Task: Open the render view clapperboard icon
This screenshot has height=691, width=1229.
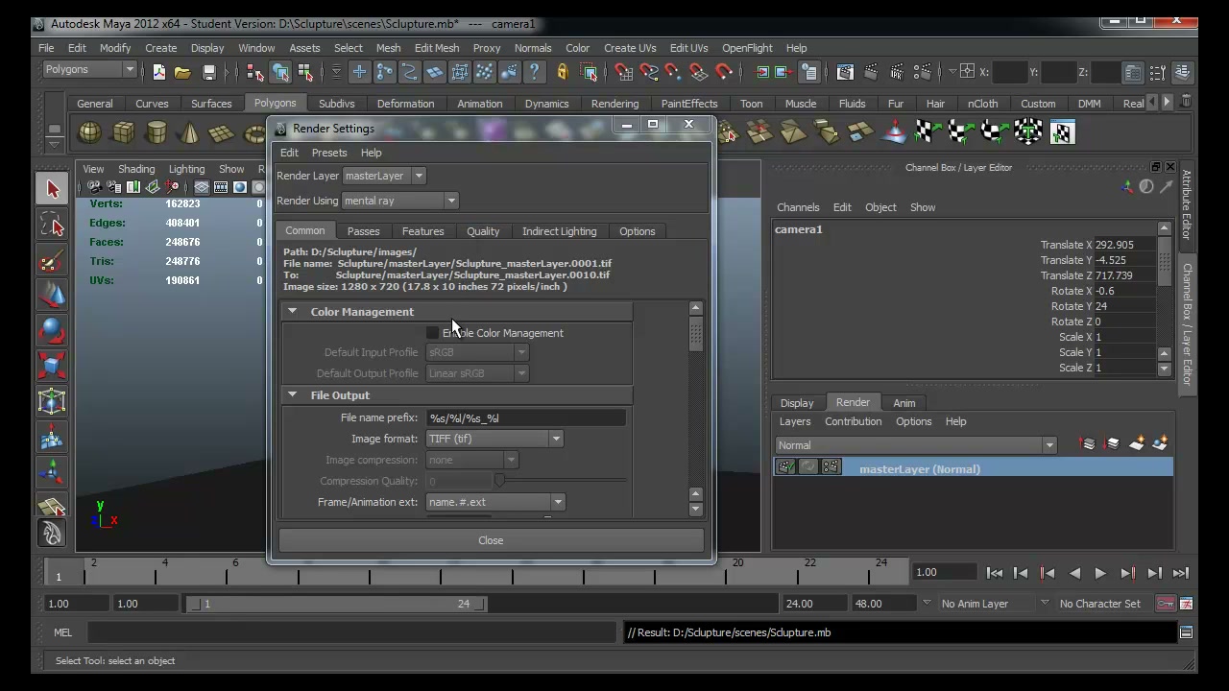Action: [845, 71]
